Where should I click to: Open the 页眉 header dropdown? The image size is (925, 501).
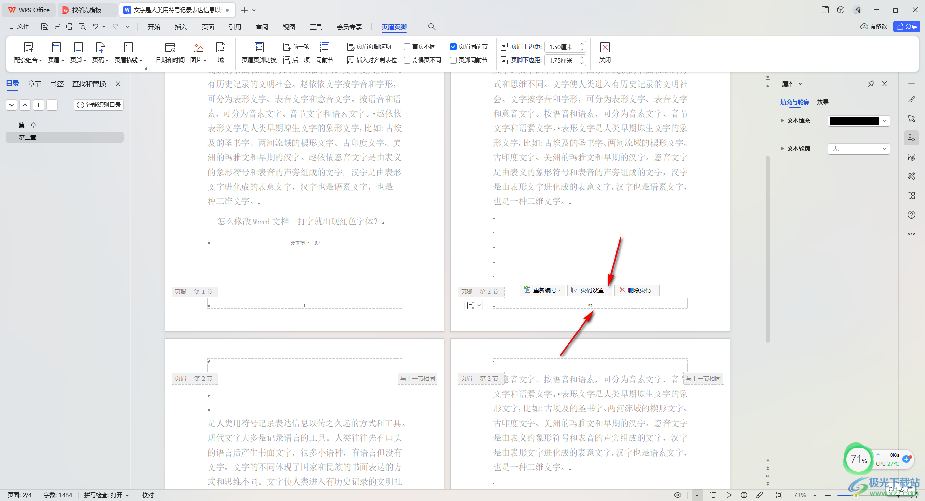(x=56, y=53)
